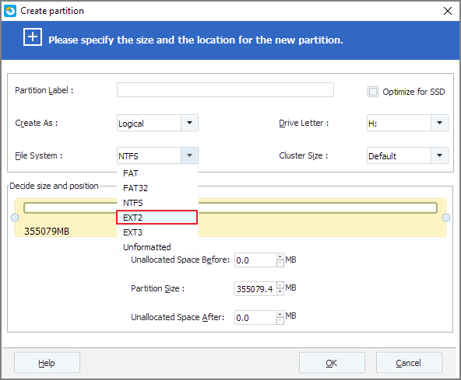Select EXT3 in the file system list
461x380 pixels.
pos(157,232)
